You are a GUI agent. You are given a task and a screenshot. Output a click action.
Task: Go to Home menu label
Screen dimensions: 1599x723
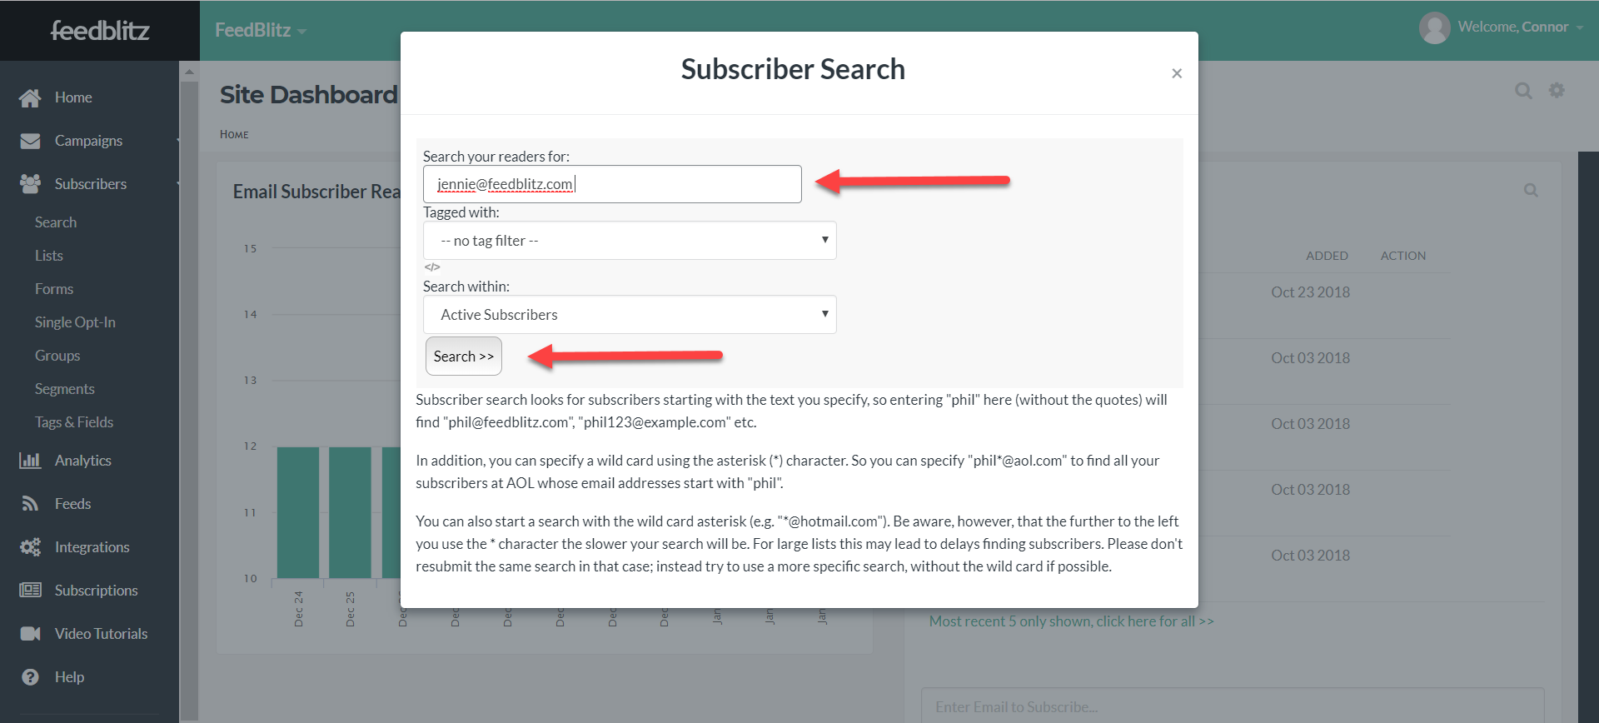click(73, 97)
